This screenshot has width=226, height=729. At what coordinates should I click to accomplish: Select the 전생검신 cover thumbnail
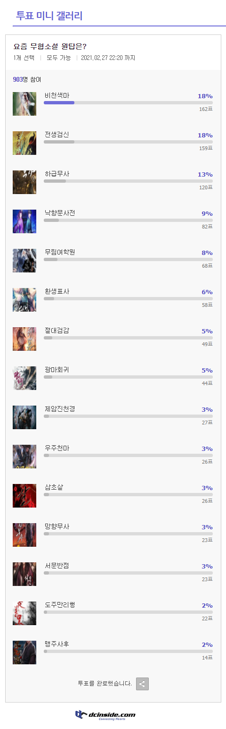click(x=24, y=143)
